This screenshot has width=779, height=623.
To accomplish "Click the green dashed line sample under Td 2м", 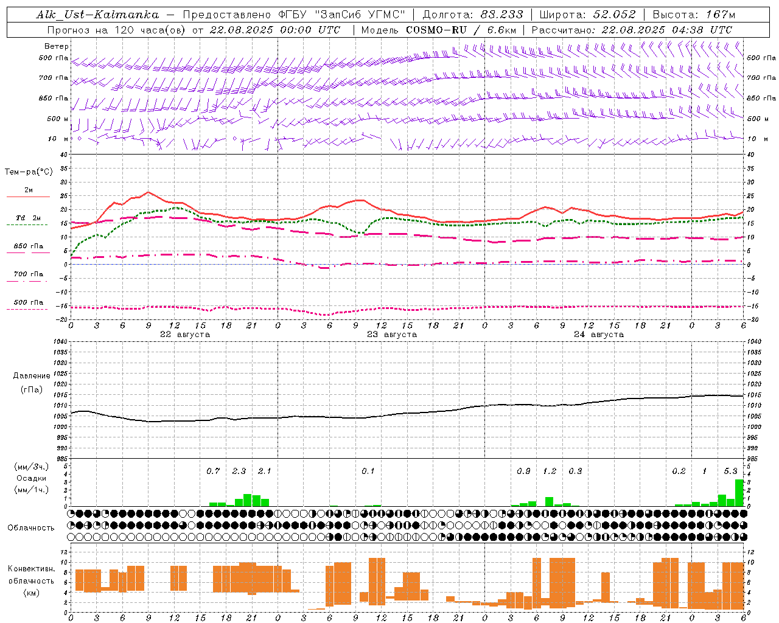I will 27,224.
